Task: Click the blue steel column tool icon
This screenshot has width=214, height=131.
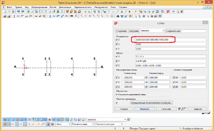Action: click(x=50, y=16)
